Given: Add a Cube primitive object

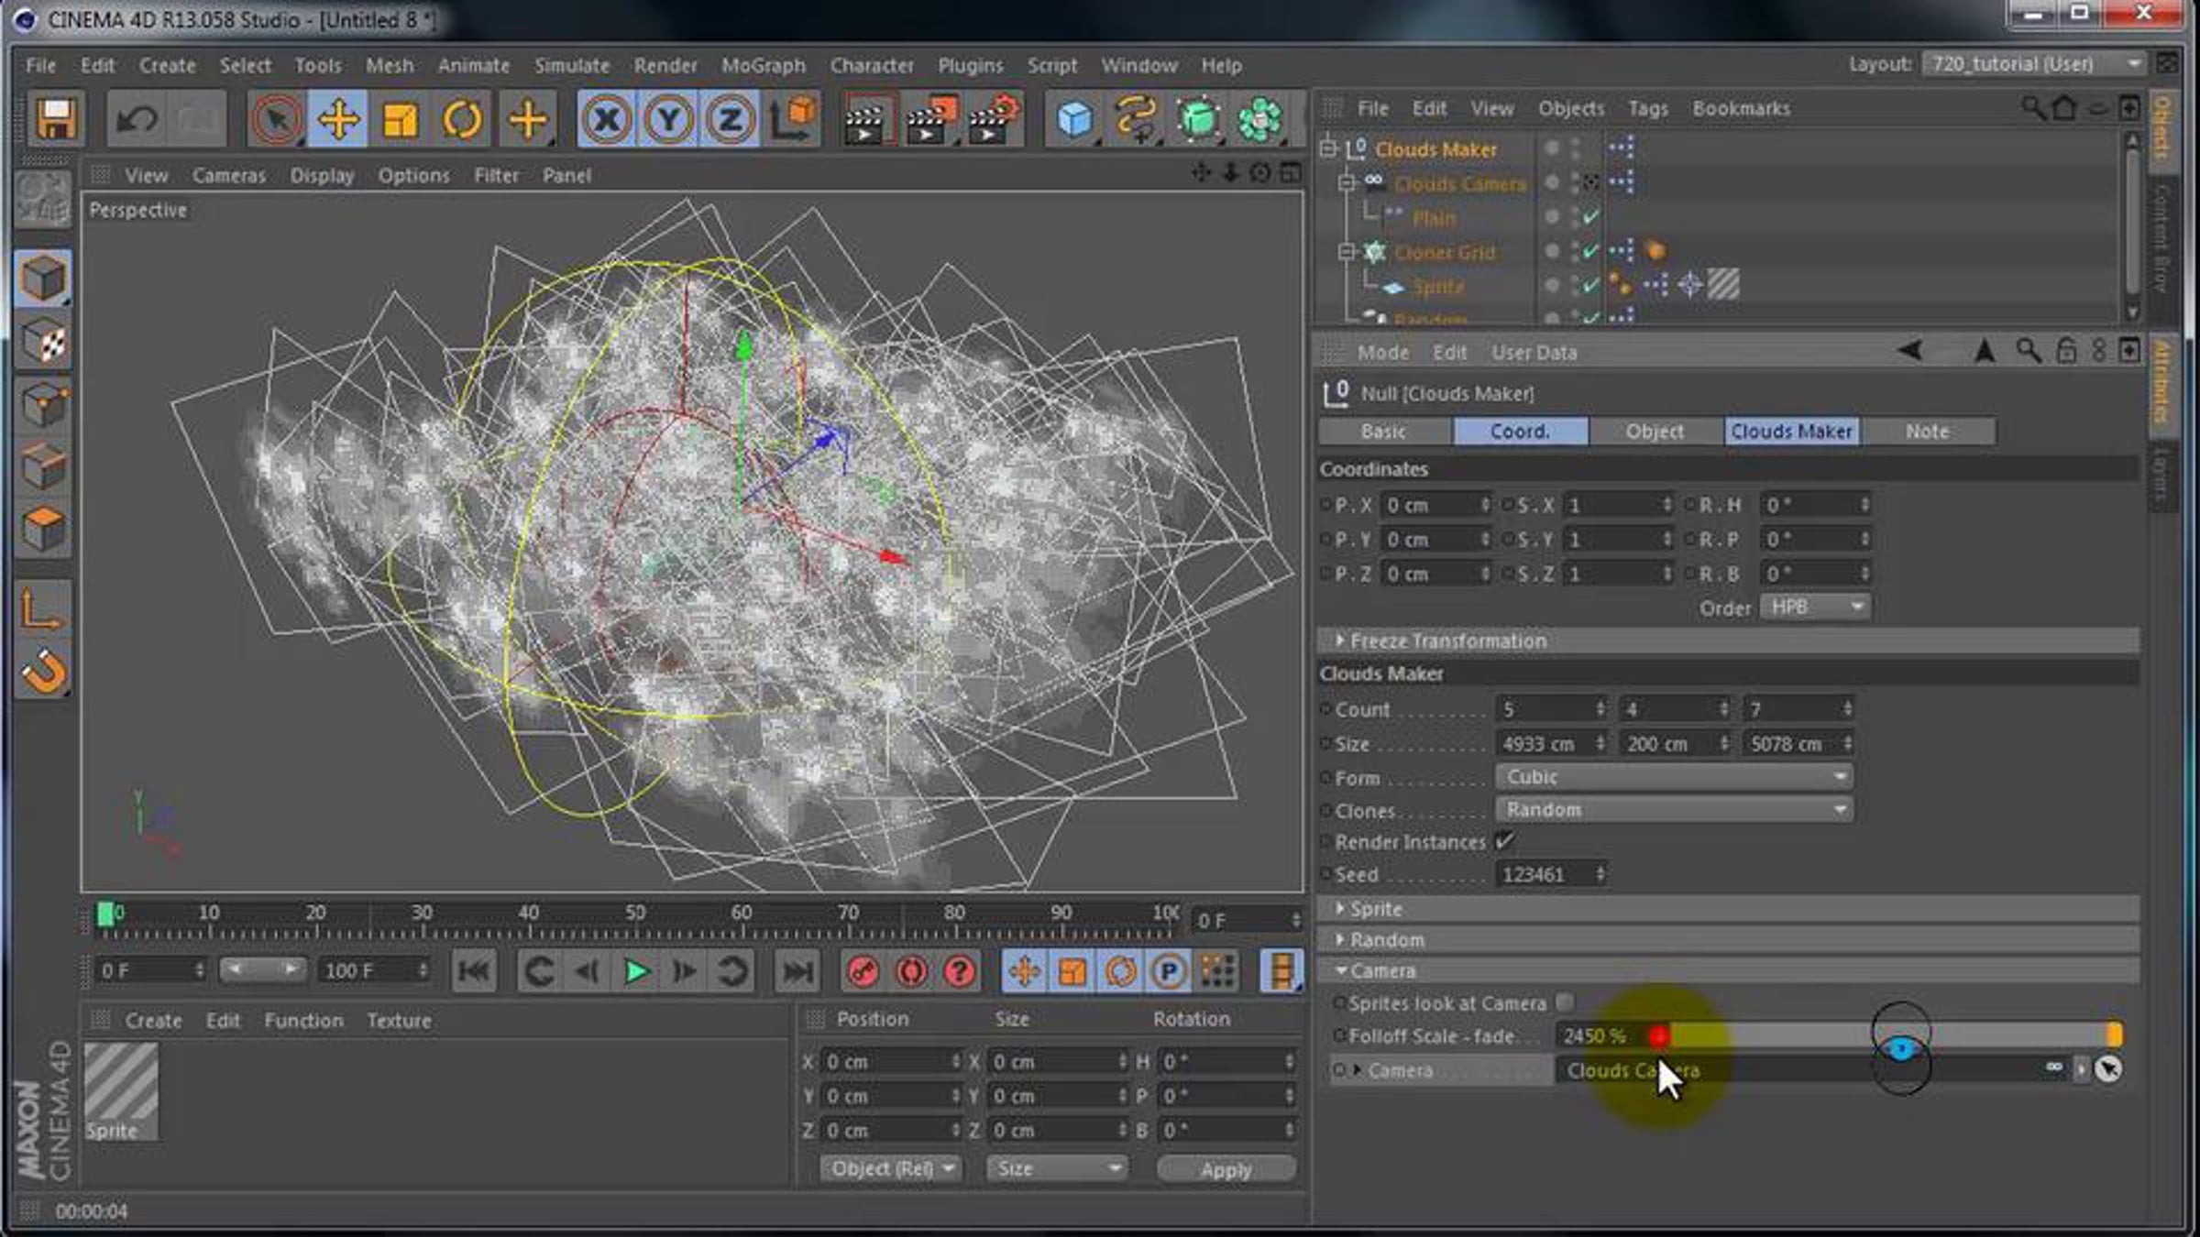Looking at the screenshot, I should (1074, 119).
